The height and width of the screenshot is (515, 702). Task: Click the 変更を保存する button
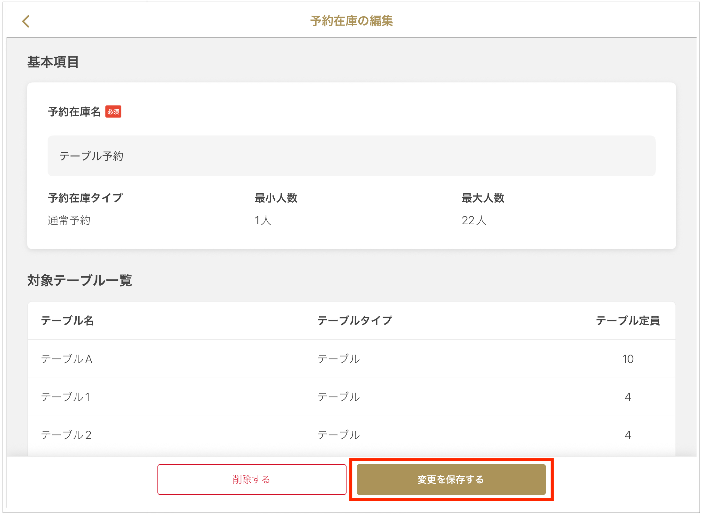(x=451, y=479)
